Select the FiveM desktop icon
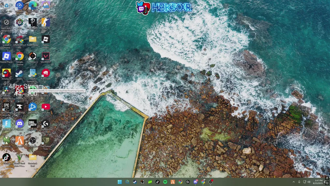This screenshot has width=330, height=186. click(20, 142)
